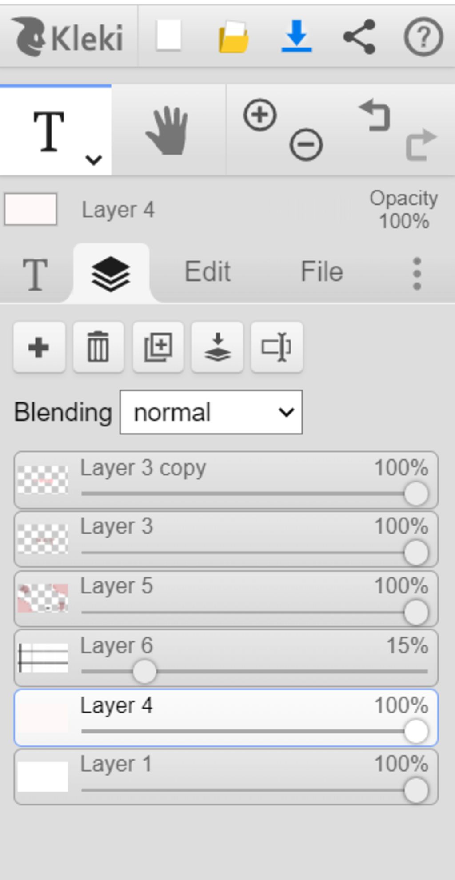This screenshot has height=880, width=455.
Task: Switch to the File tab
Action: 322,271
